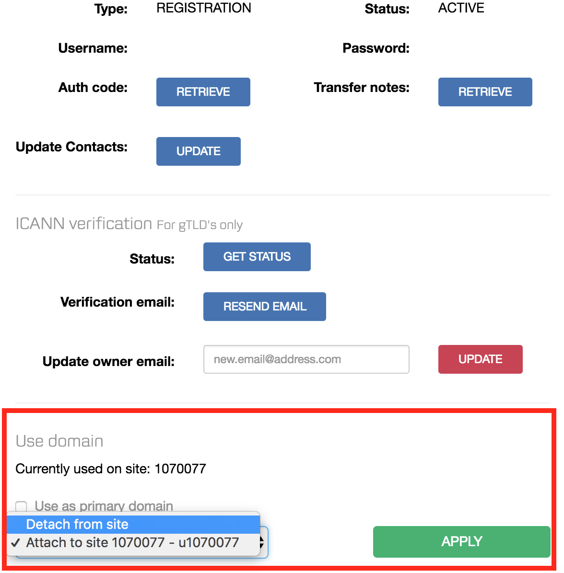Resend the ICANN verification email

[x=264, y=307]
